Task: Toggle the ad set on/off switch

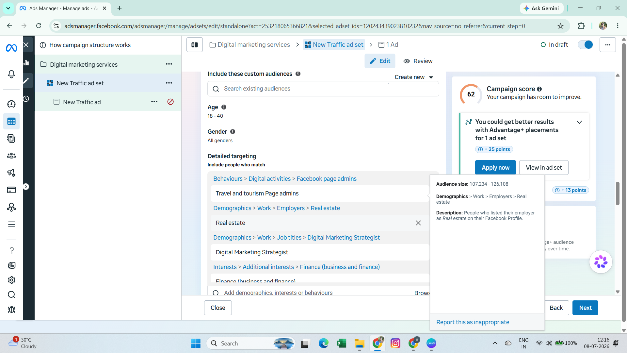Action: click(585, 45)
